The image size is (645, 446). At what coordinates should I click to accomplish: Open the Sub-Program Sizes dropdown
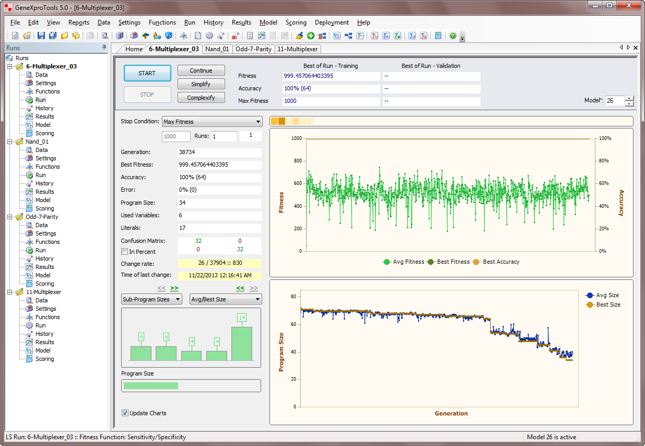[x=151, y=299]
